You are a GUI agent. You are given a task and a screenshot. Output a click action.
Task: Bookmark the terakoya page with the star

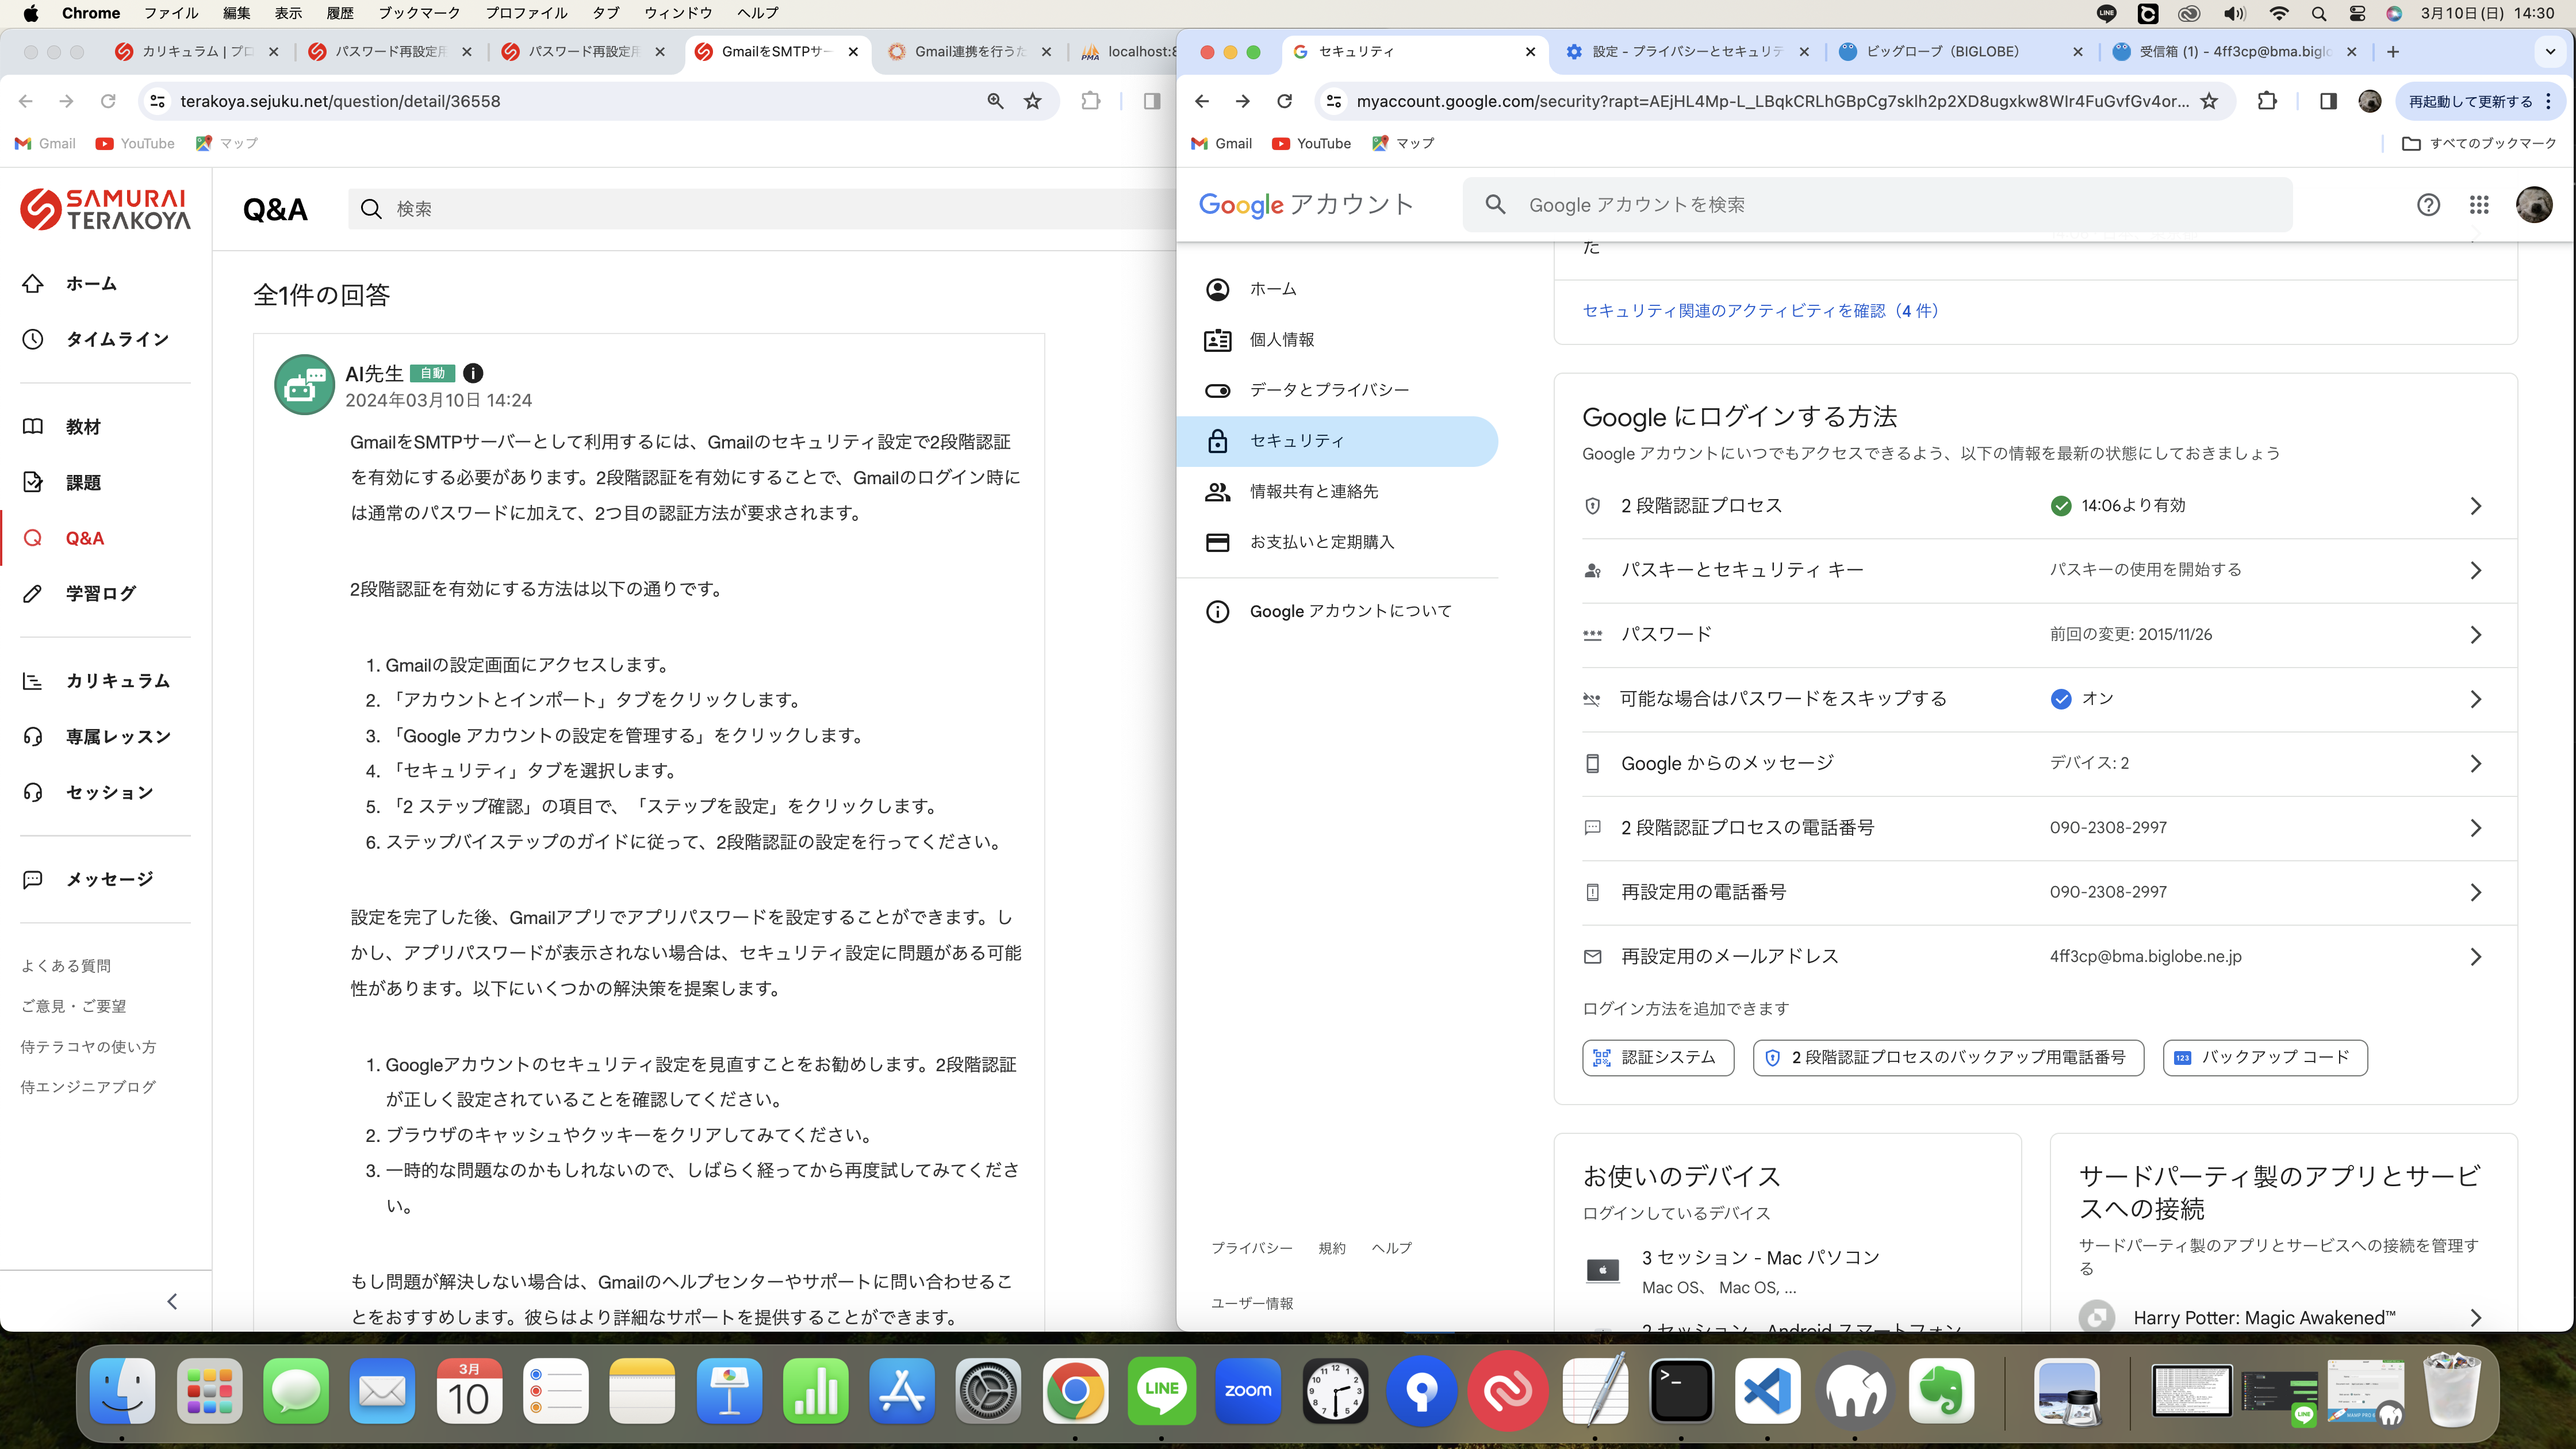tap(1032, 100)
